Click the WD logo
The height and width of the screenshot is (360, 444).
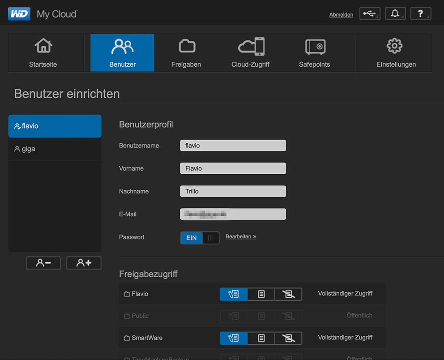pos(19,14)
